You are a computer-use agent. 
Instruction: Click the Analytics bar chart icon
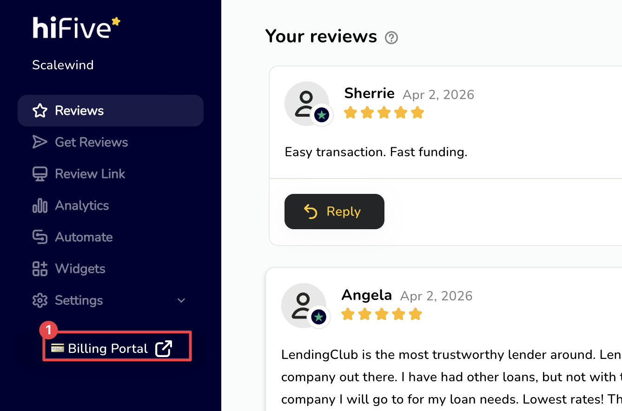tap(40, 205)
